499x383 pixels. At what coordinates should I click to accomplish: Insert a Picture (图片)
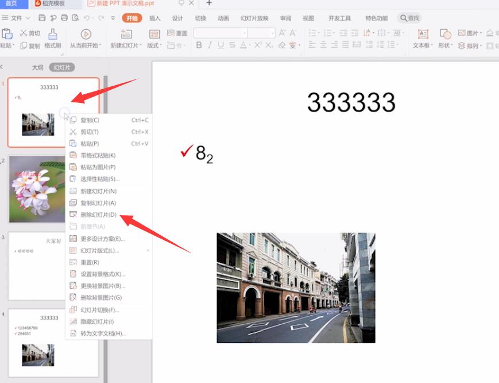pyautogui.click(x=470, y=33)
